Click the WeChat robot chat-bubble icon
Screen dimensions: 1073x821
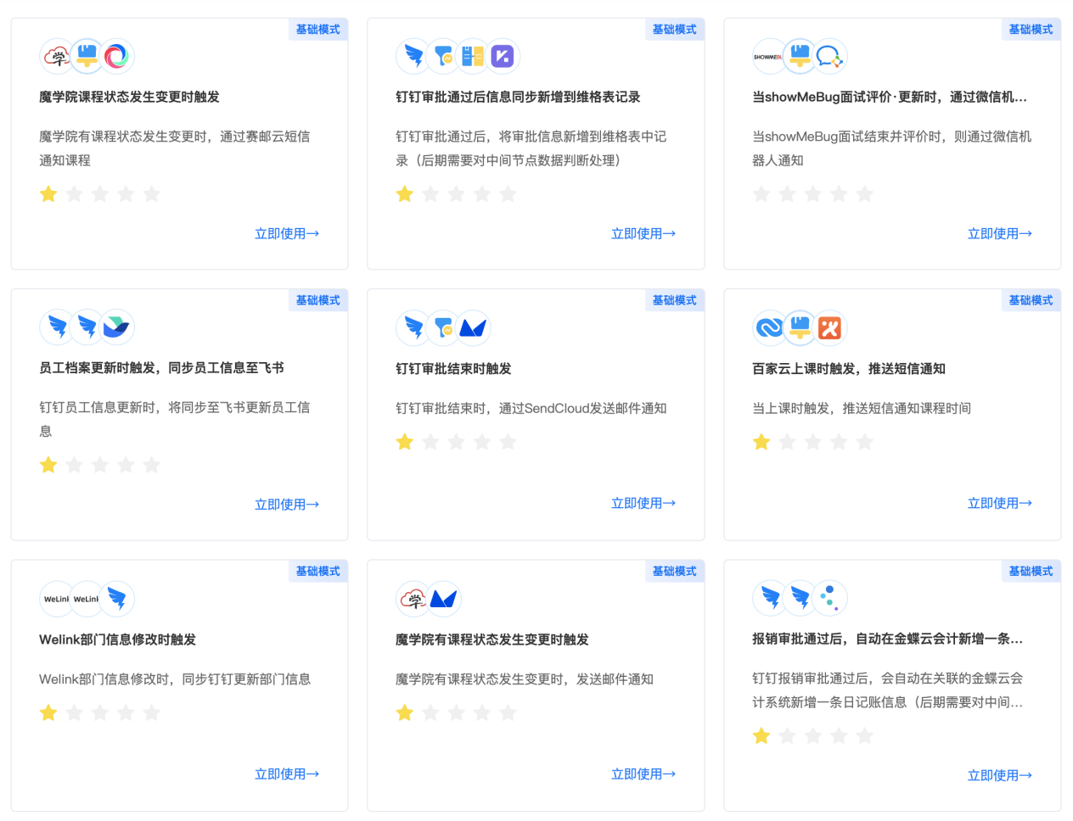coord(829,57)
